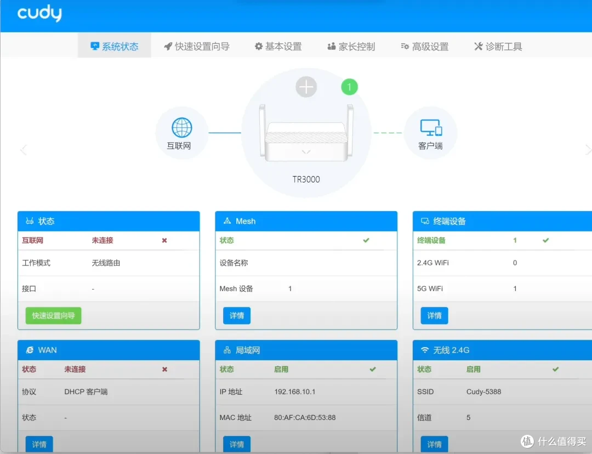Click the cudy logo

pyautogui.click(x=39, y=13)
